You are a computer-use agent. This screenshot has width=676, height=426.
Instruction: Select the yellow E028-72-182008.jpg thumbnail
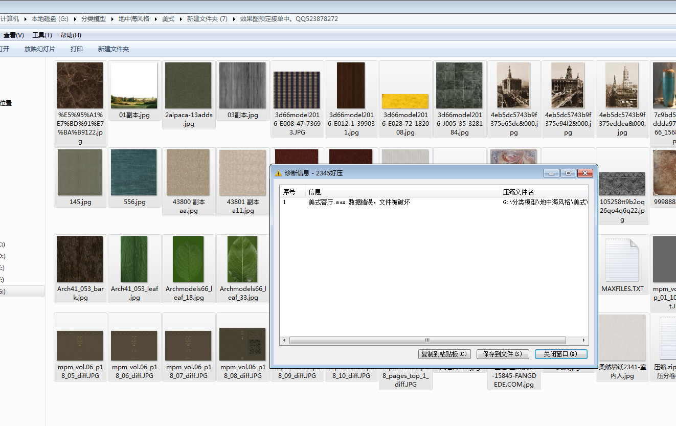(x=405, y=101)
